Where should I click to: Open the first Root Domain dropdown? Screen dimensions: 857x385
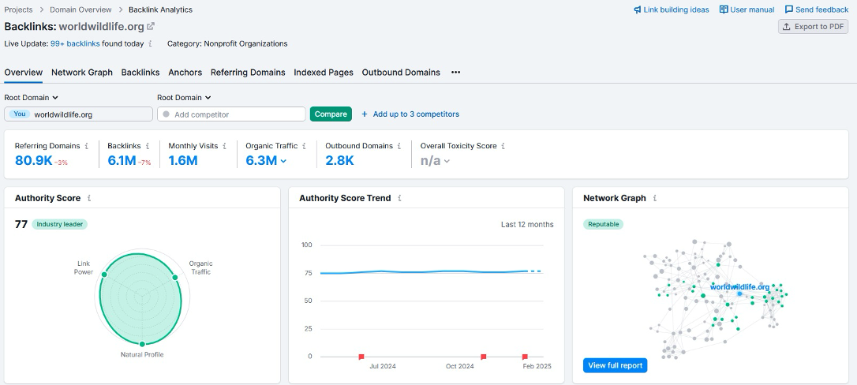(31, 98)
